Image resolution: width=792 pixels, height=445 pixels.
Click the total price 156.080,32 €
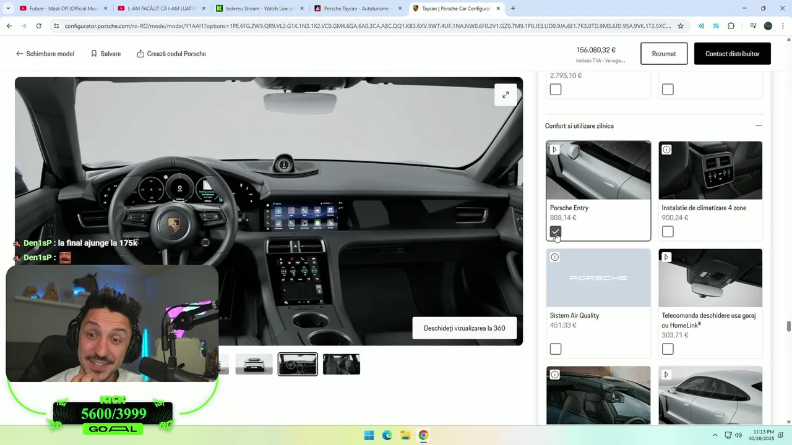596,50
